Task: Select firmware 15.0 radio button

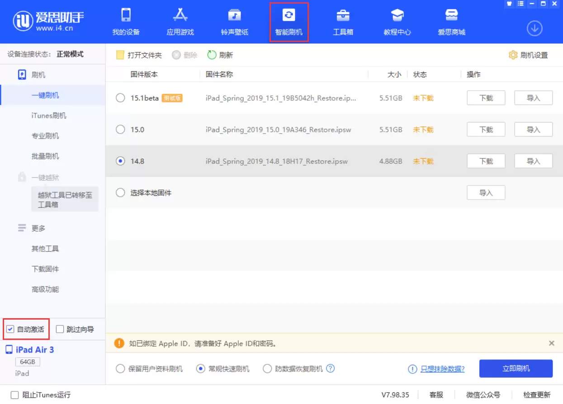Action: (x=120, y=130)
